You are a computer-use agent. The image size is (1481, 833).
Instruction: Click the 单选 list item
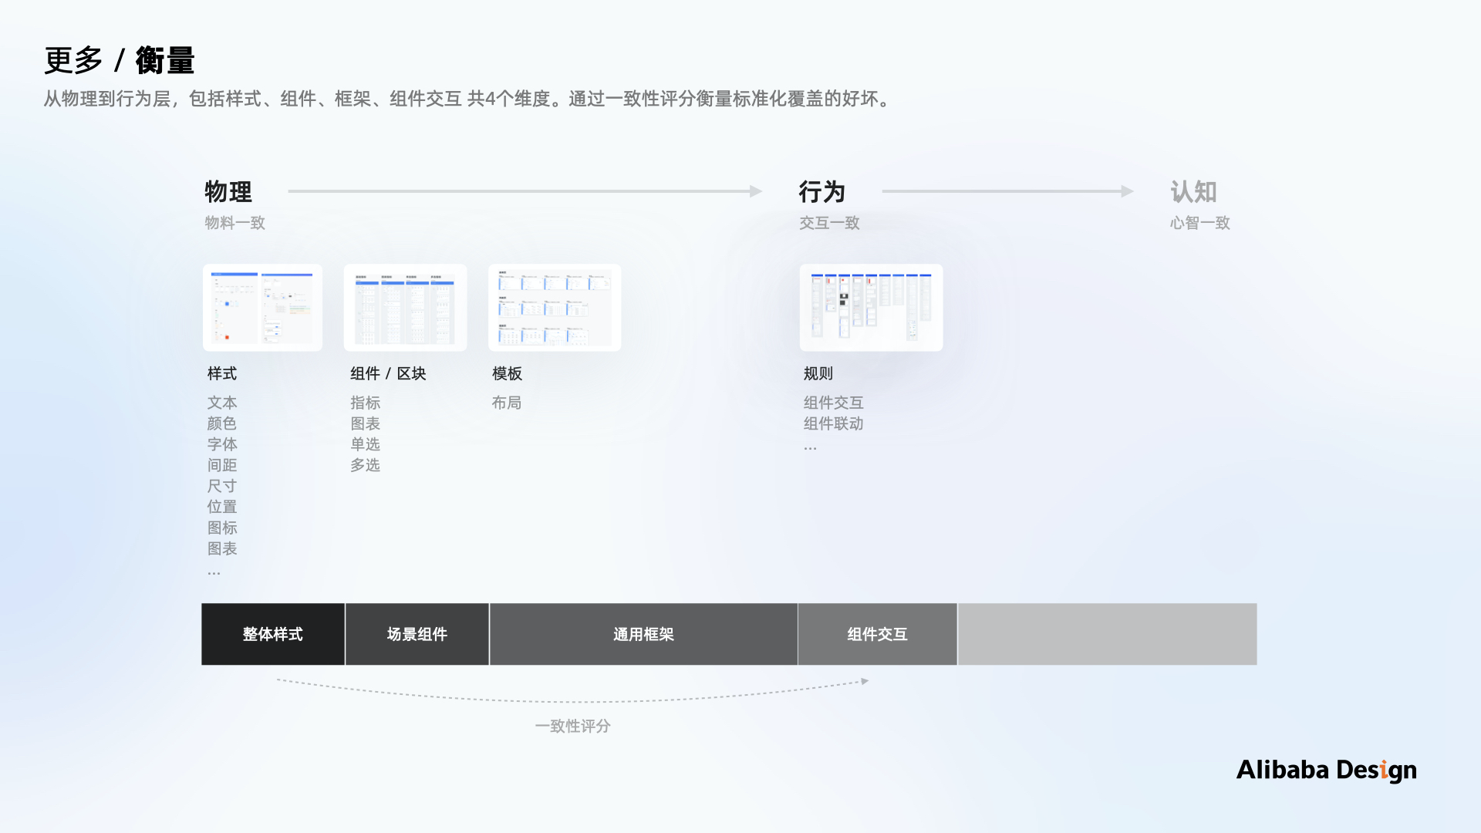pyautogui.click(x=366, y=444)
